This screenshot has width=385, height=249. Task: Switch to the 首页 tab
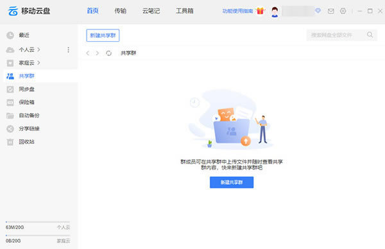click(x=93, y=11)
